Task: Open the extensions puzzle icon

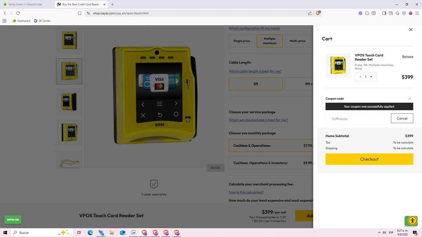Action: click(x=367, y=13)
